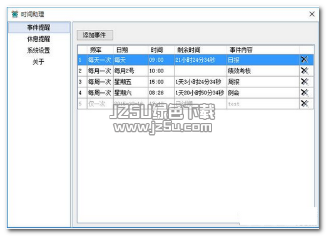Image resolution: width=326 pixels, height=236 pixels.
Task: Click the 10:00 time cell
Action: pyautogui.click(x=161, y=71)
